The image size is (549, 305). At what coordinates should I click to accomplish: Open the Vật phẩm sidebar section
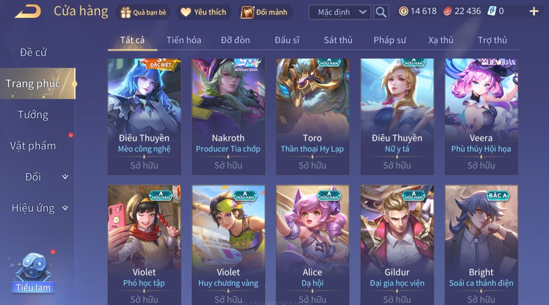click(x=33, y=146)
